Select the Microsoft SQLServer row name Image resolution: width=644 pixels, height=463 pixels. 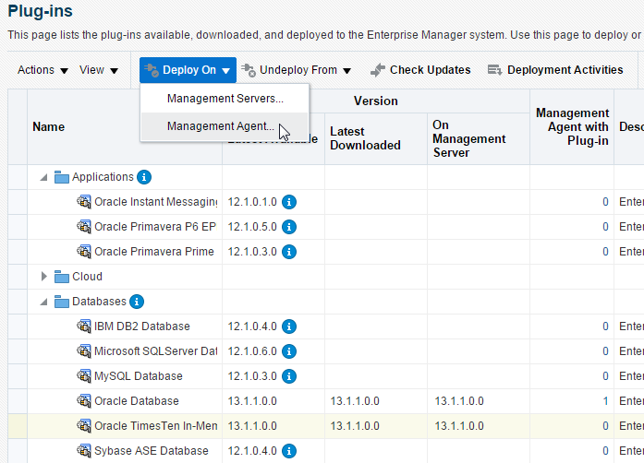(155, 351)
